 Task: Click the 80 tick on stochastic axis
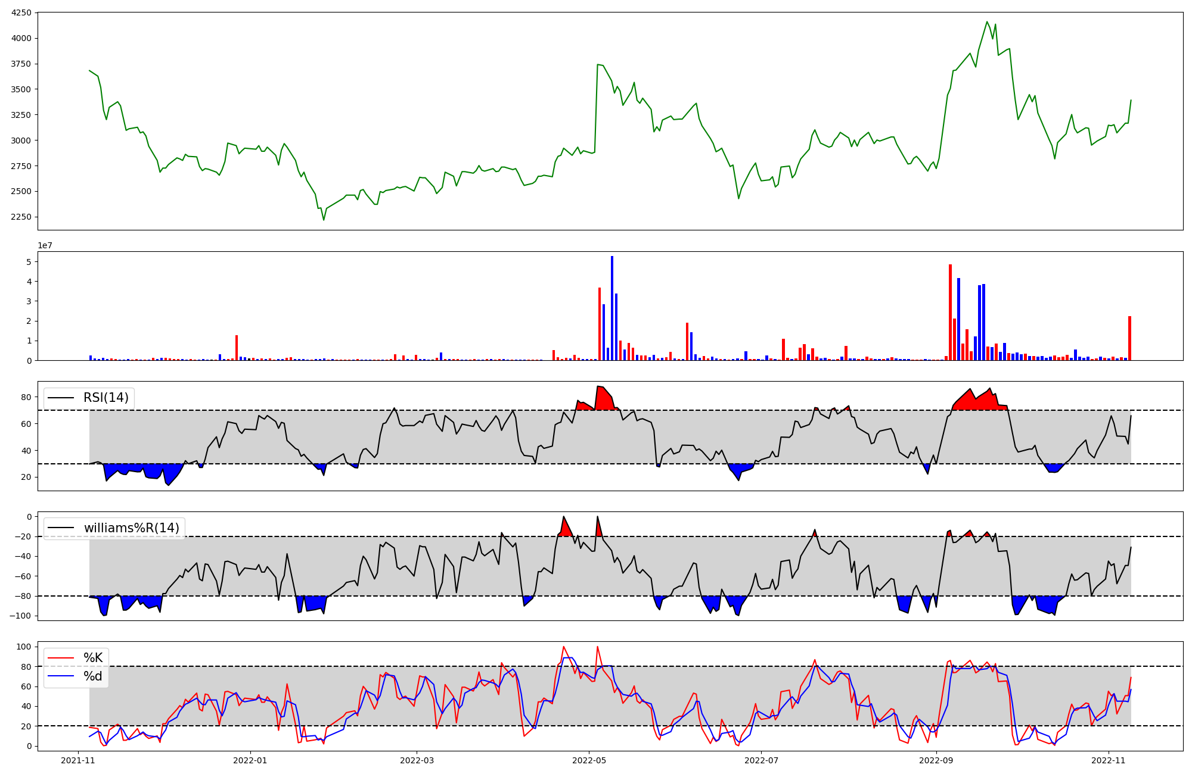[x=26, y=667]
